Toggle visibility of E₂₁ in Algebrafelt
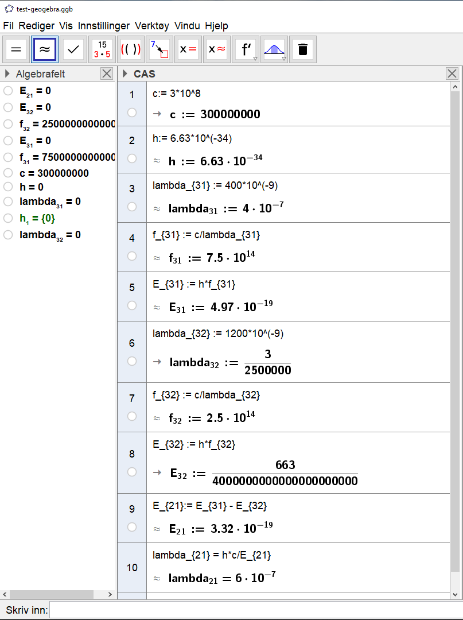The image size is (463, 620). pos(8,91)
